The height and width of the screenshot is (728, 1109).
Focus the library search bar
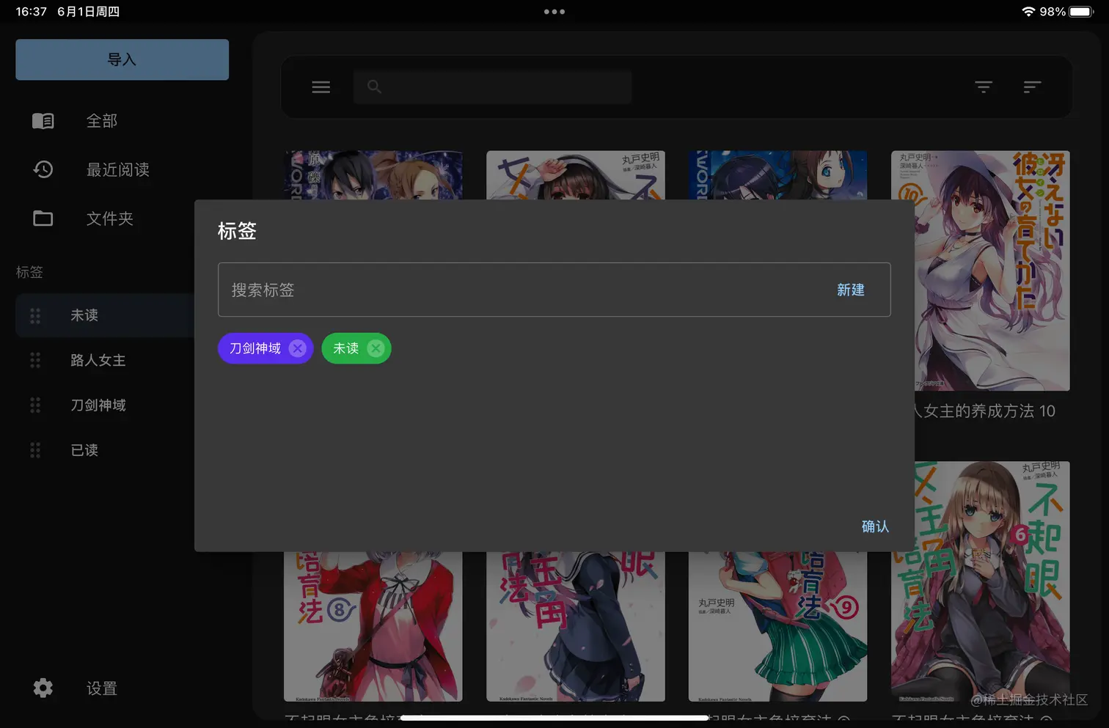click(x=492, y=87)
